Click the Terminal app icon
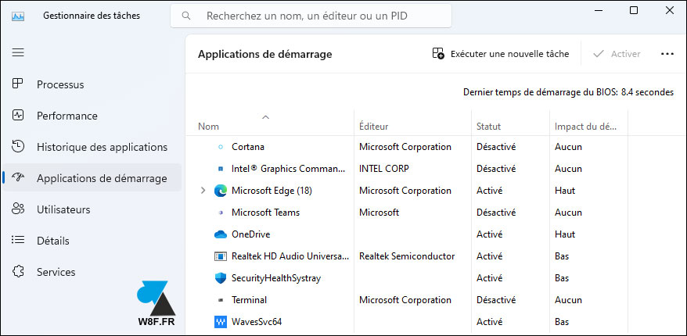687x336 pixels. (x=221, y=300)
